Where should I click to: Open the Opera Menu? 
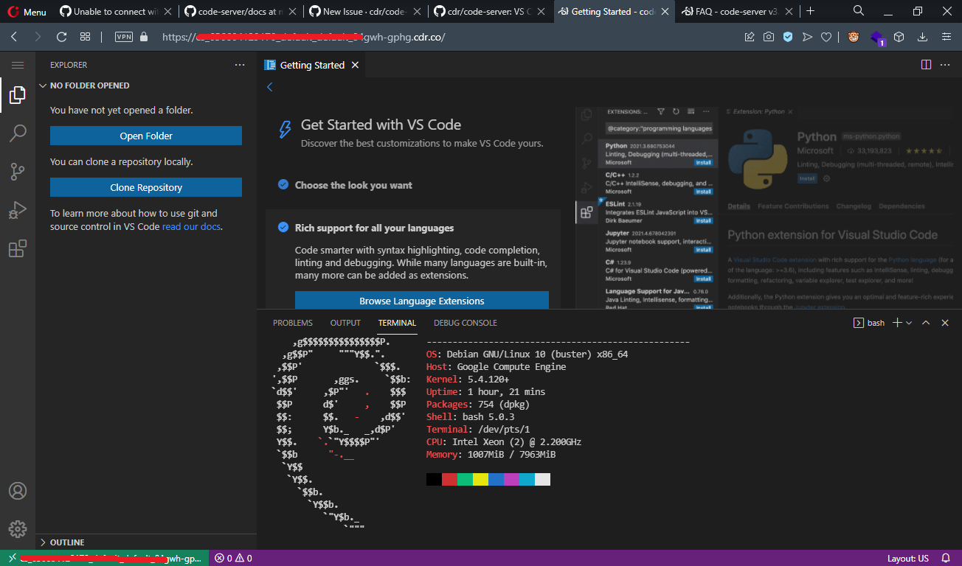click(x=27, y=12)
